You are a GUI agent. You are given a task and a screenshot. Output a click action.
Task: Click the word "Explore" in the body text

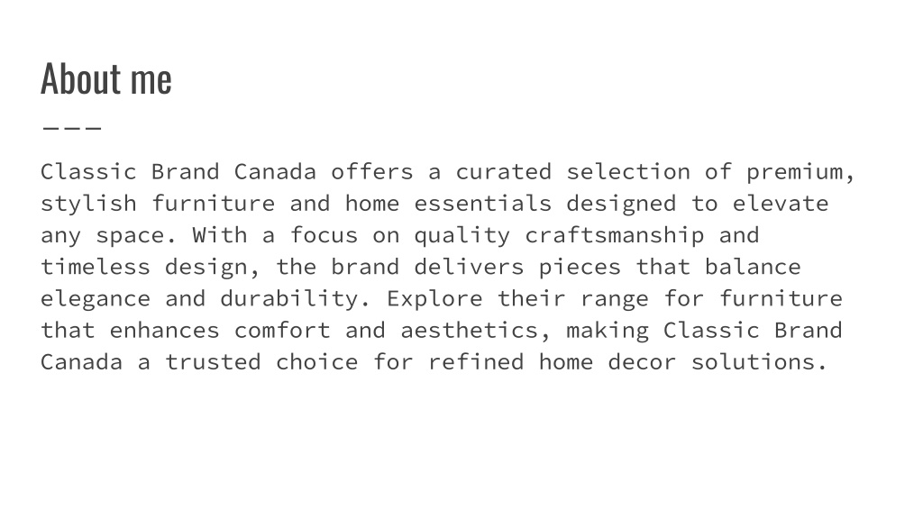[434, 298]
